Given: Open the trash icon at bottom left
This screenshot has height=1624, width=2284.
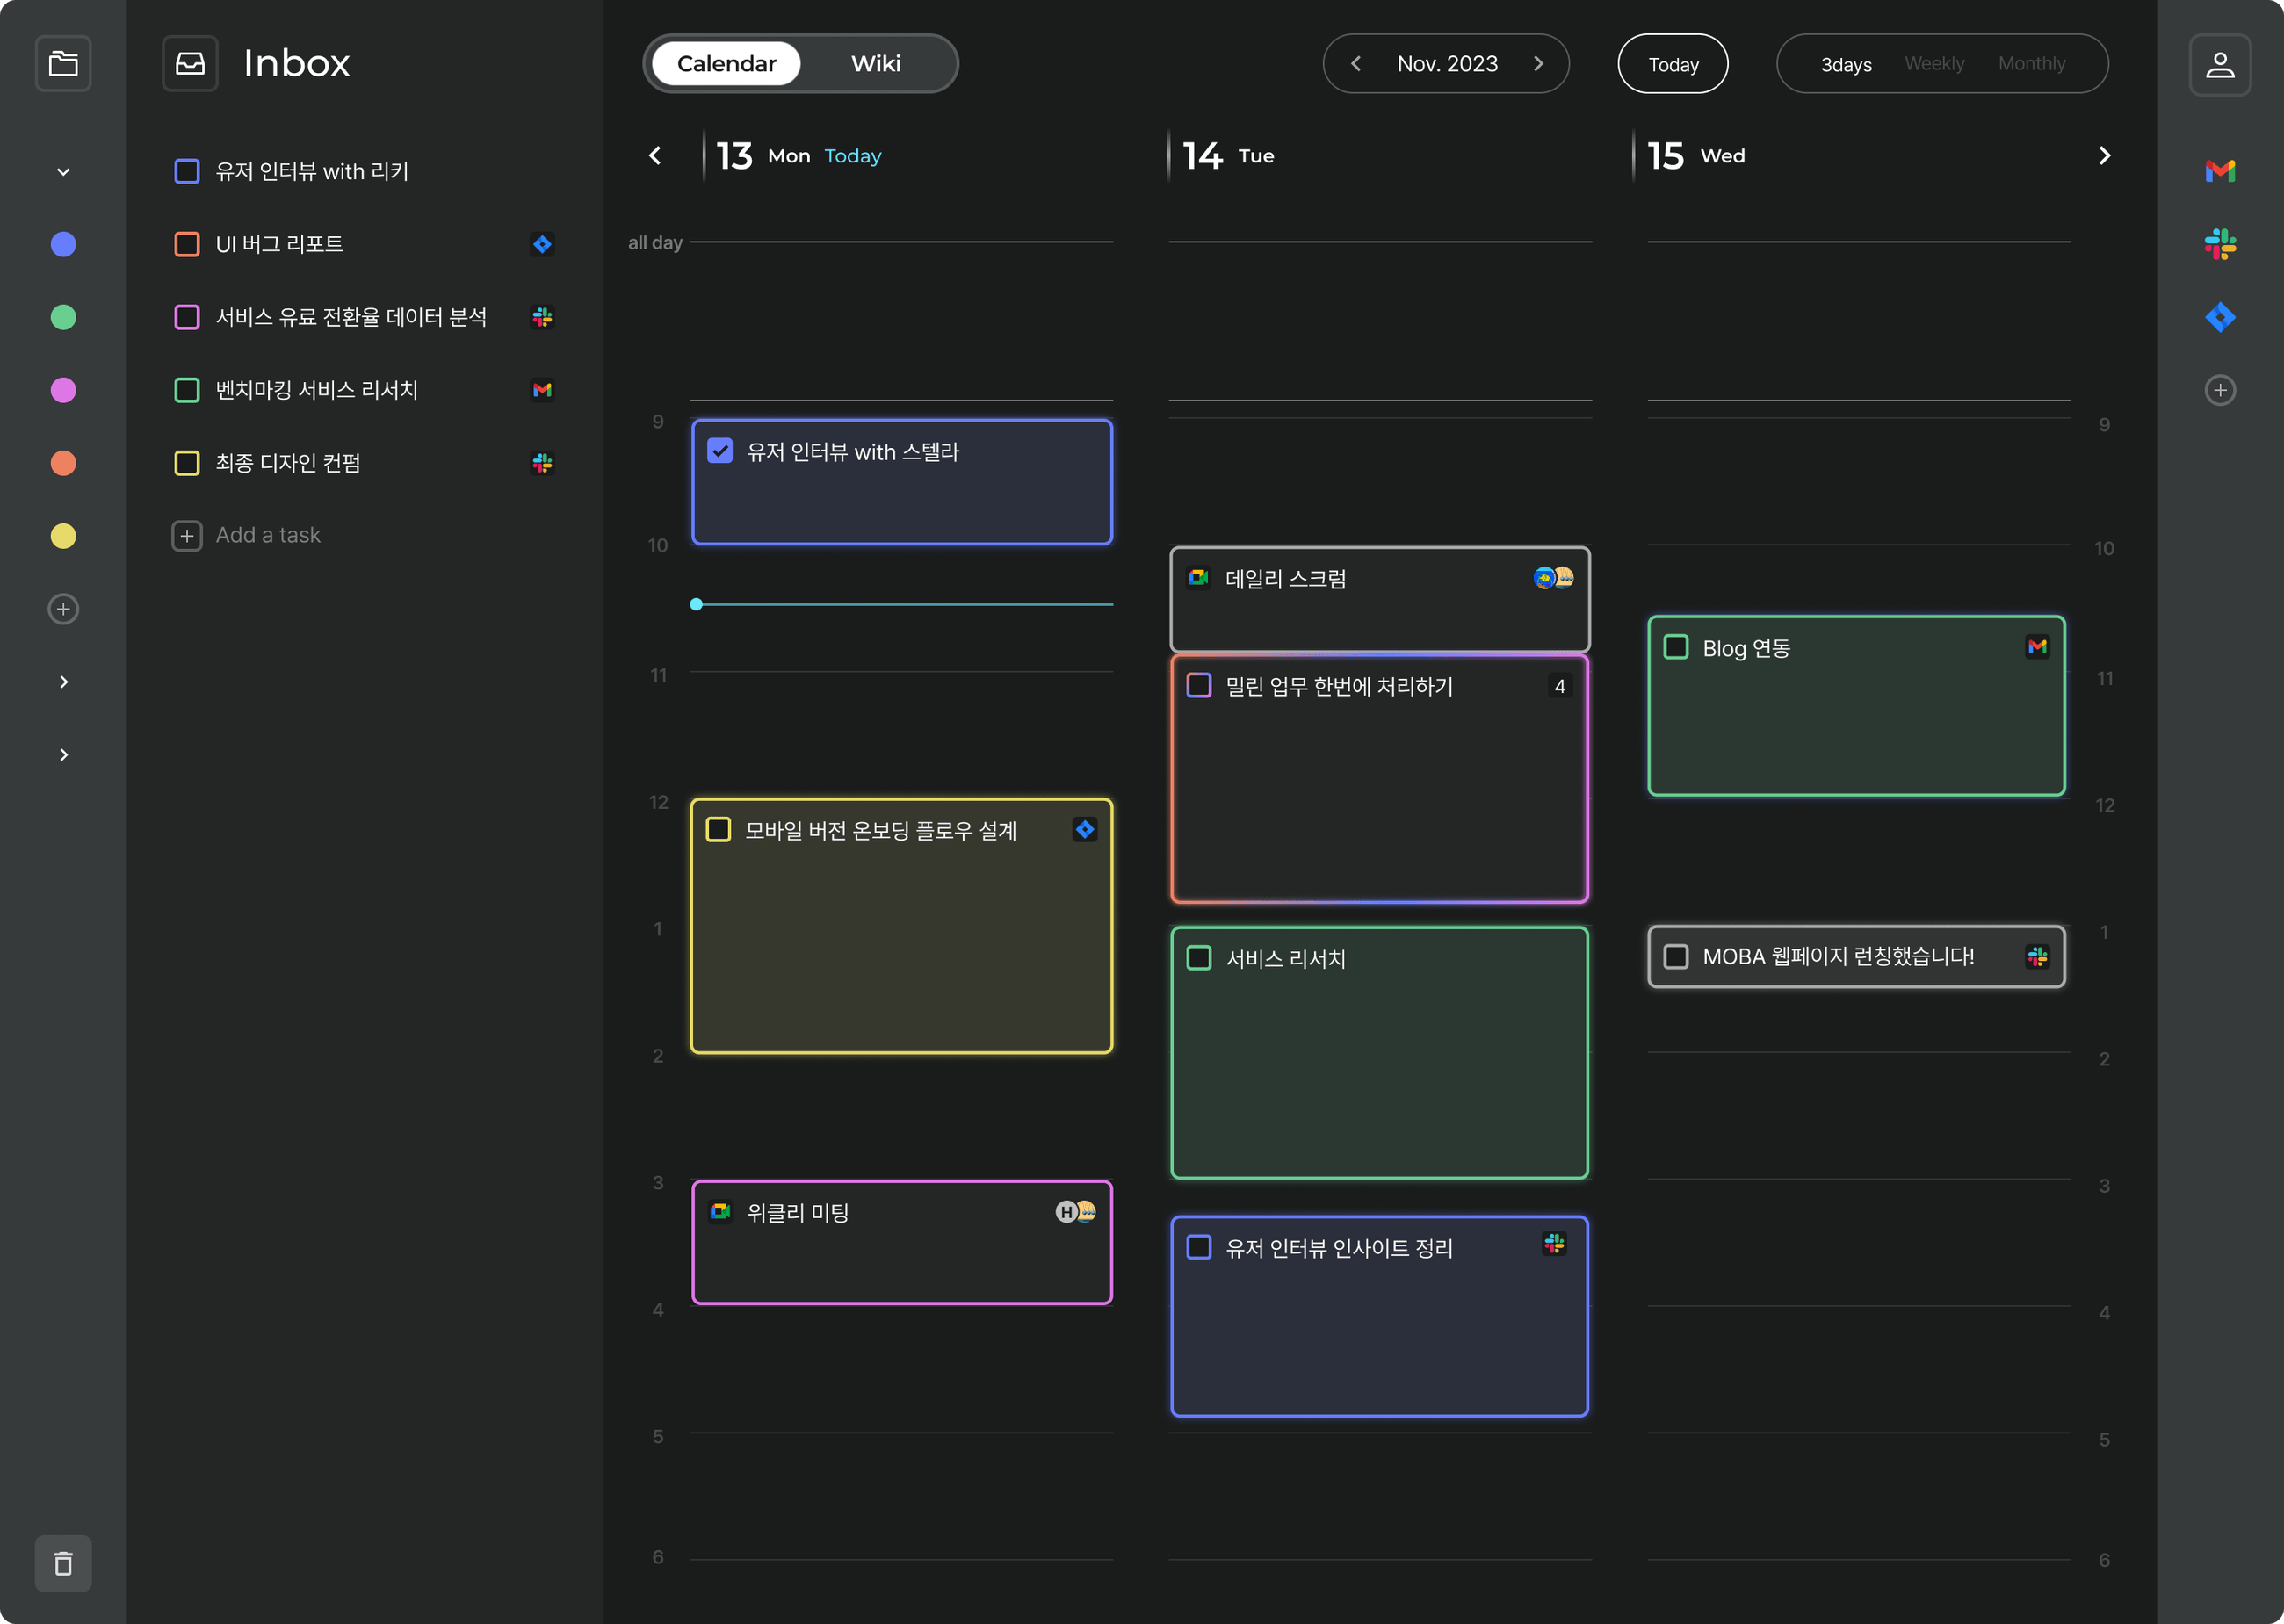Looking at the screenshot, I should [63, 1562].
